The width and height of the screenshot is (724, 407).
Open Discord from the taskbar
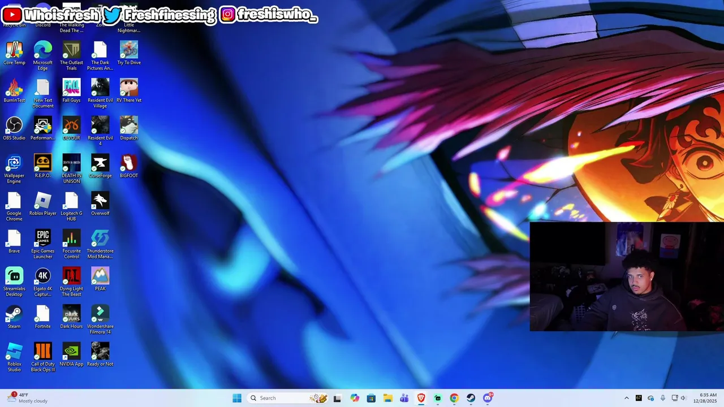tap(488, 398)
